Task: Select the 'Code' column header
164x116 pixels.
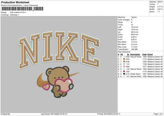Action: 144,54
